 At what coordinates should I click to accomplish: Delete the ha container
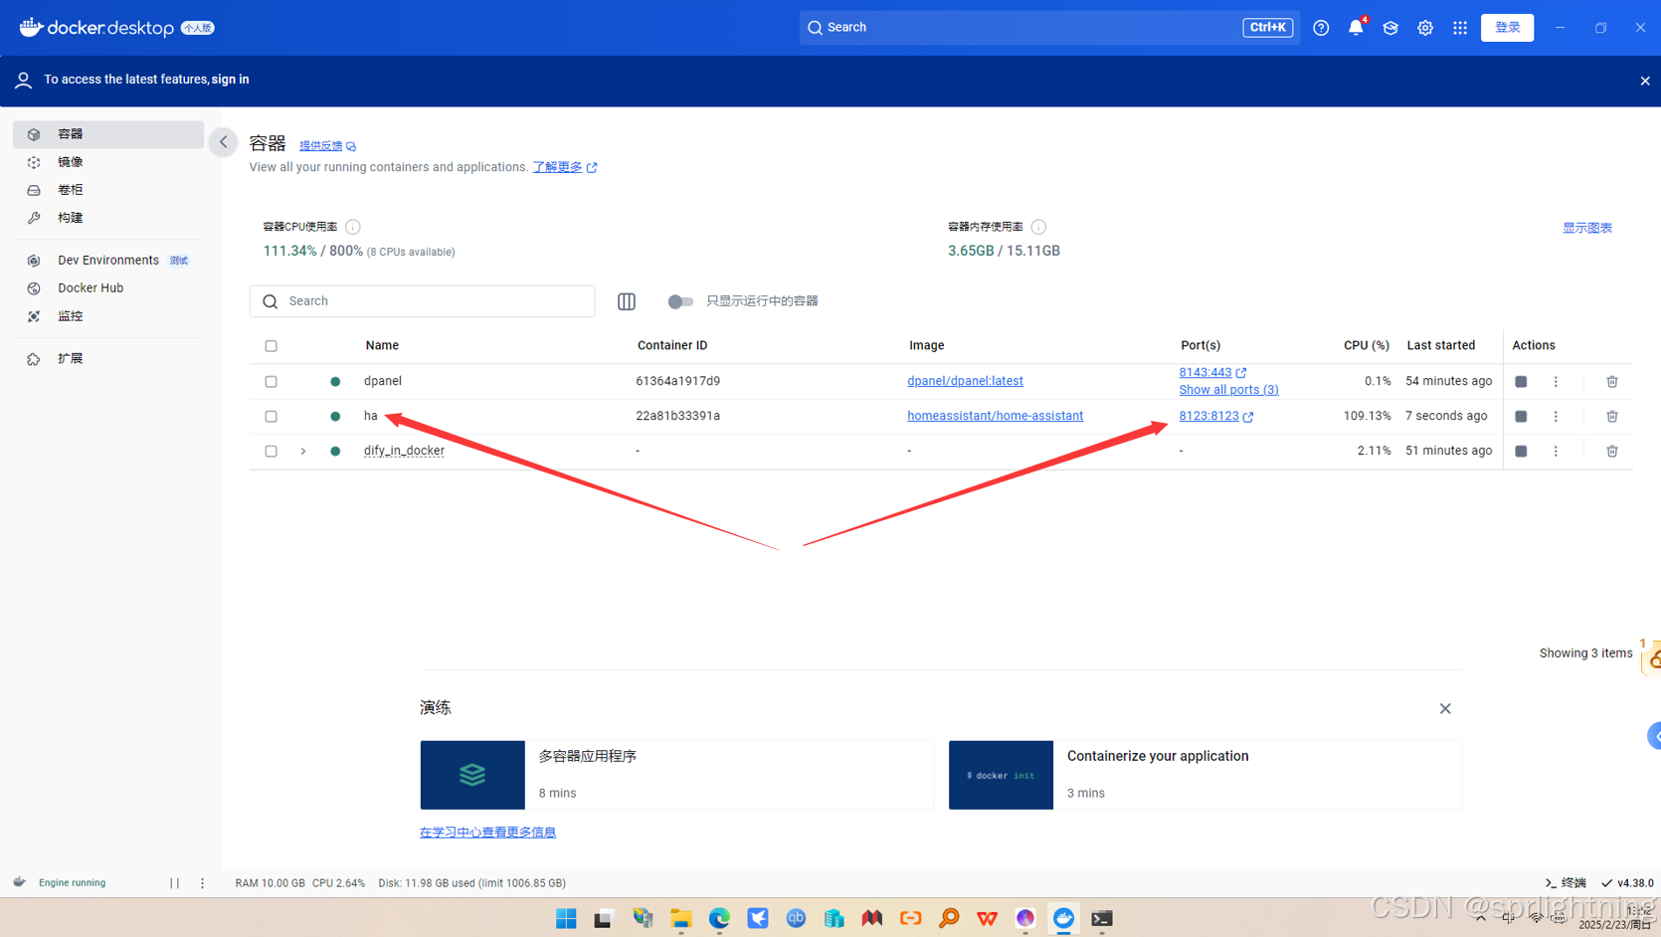[1612, 417]
